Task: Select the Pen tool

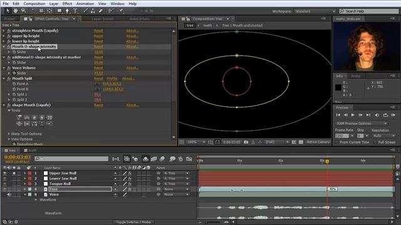Action: pos(67,11)
